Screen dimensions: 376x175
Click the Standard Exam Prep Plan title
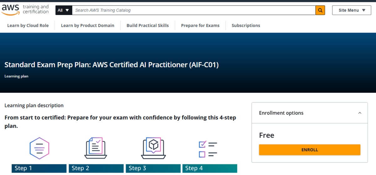112,65
